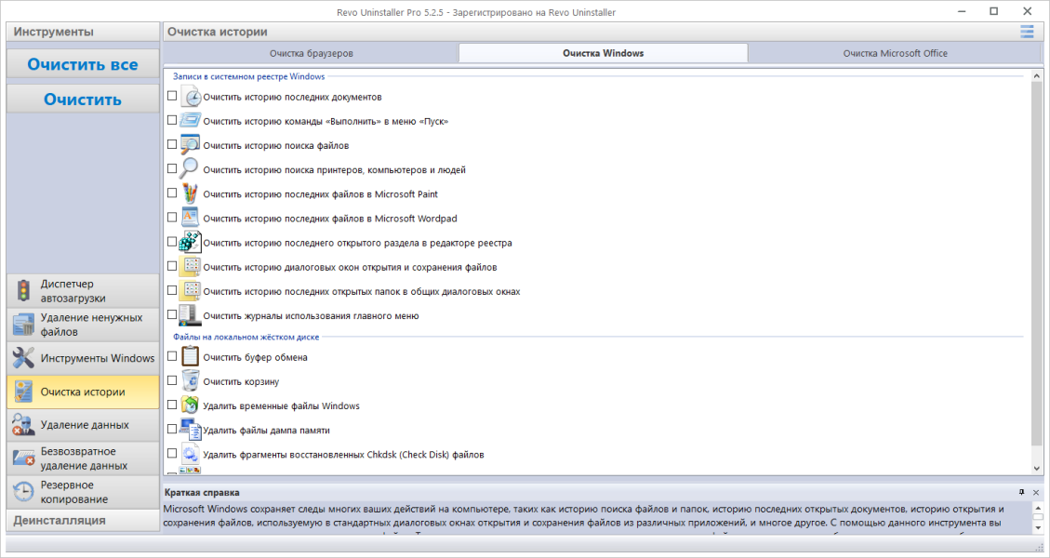Click the Удаление данных sidebar icon
This screenshot has height=558, width=1050.
(x=23, y=425)
